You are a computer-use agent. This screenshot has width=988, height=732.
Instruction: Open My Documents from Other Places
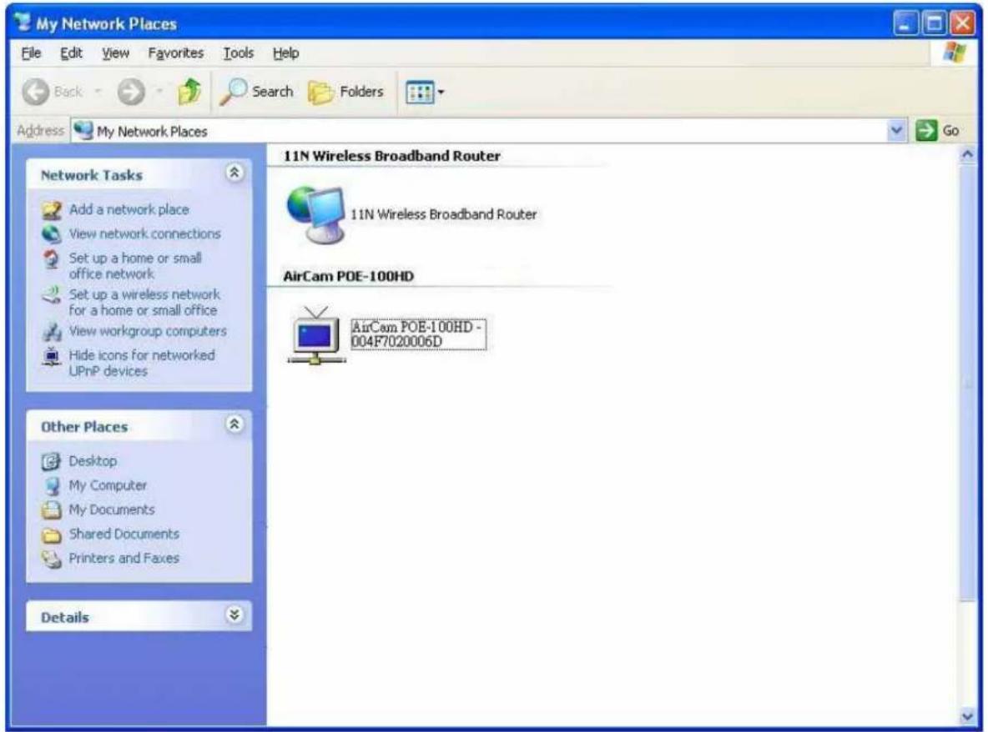[x=112, y=510]
